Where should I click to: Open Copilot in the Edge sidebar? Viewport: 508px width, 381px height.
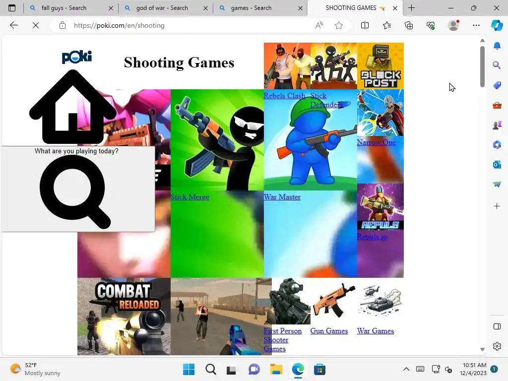[x=497, y=25]
